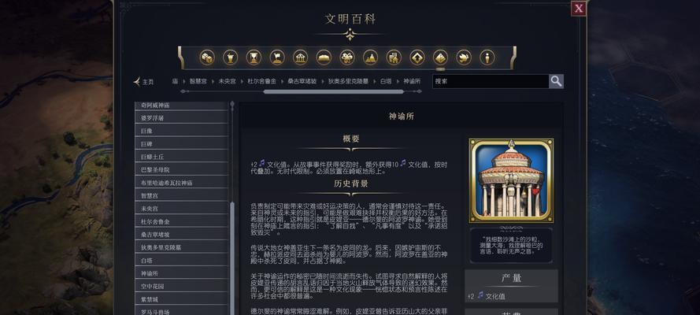This screenshot has width=700, height=315.
Task: Select 白塔 in the breadcrumb history
Action: click(386, 81)
